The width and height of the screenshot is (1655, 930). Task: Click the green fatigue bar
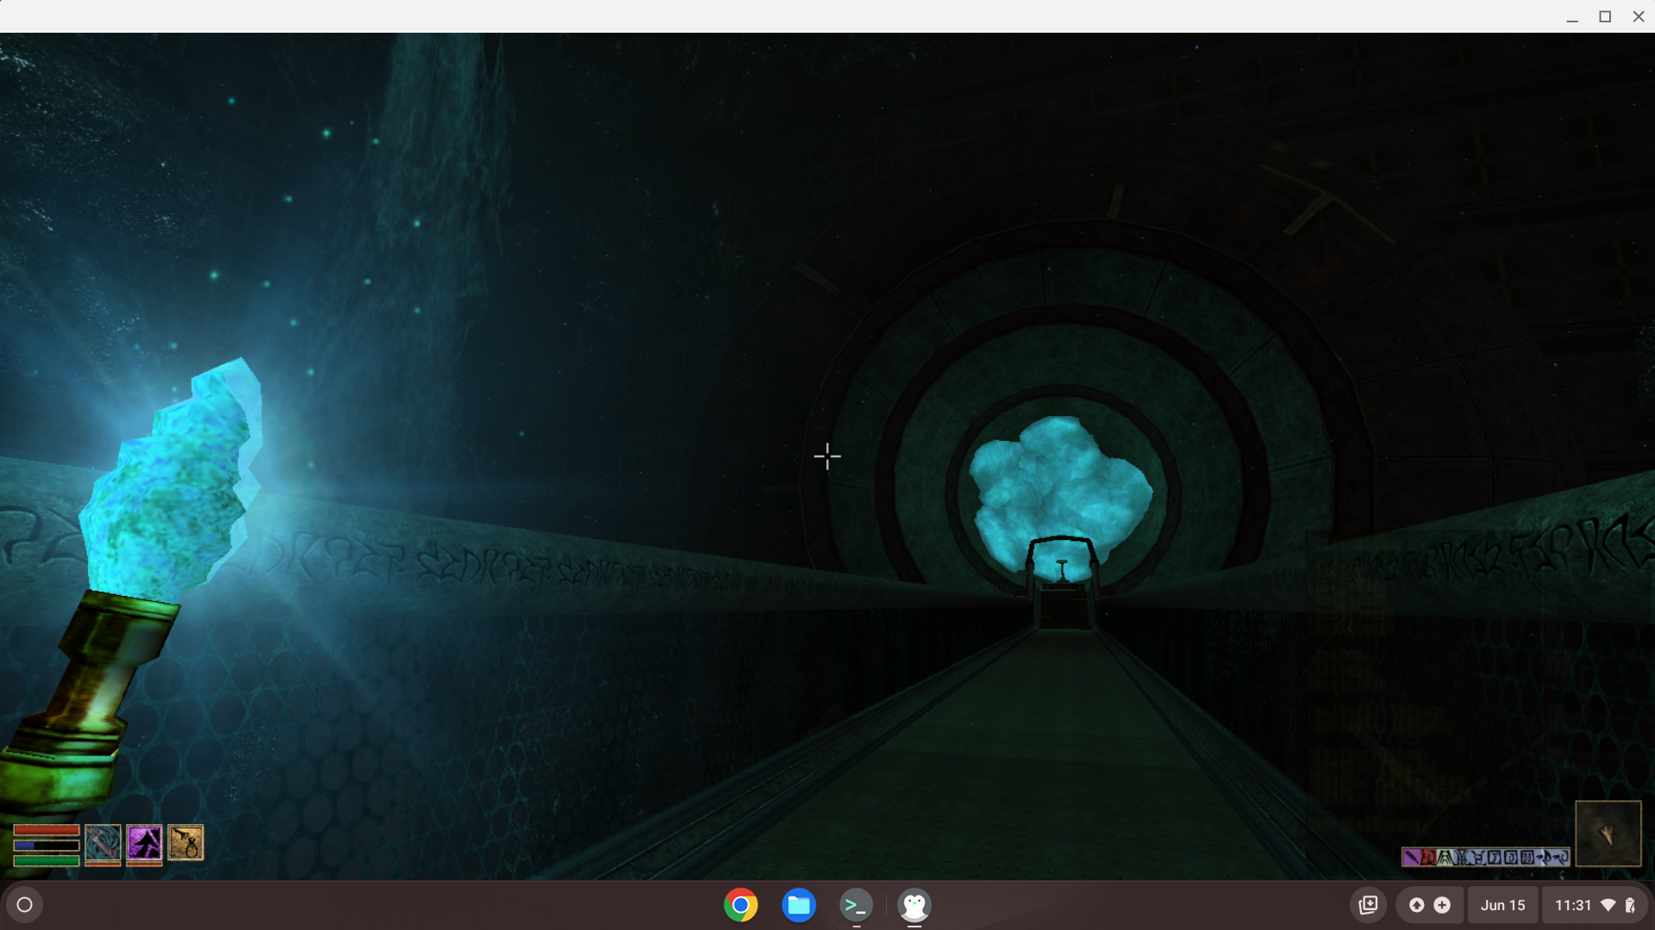pyautogui.click(x=47, y=860)
